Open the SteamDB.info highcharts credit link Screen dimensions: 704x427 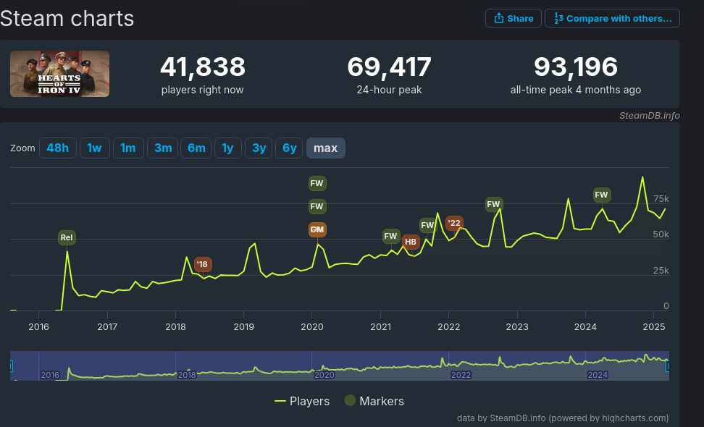[x=563, y=418]
